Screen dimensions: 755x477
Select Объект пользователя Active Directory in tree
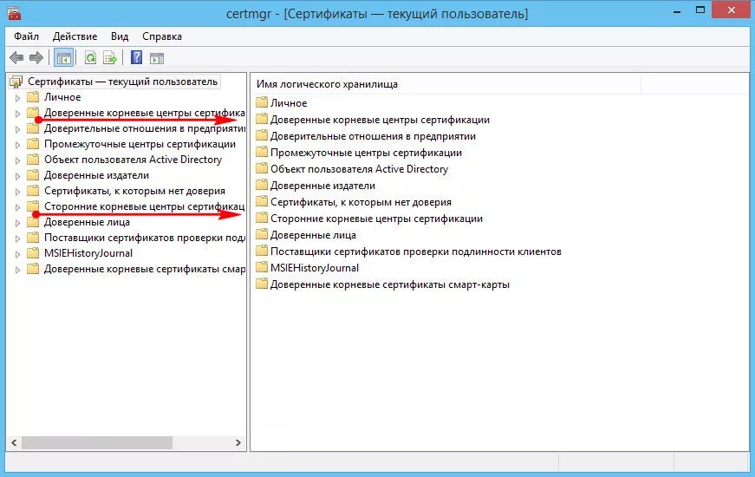pyautogui.click(x=133, y=160)
